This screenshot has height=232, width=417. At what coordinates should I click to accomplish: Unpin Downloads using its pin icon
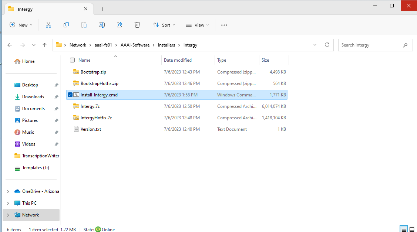56,97
